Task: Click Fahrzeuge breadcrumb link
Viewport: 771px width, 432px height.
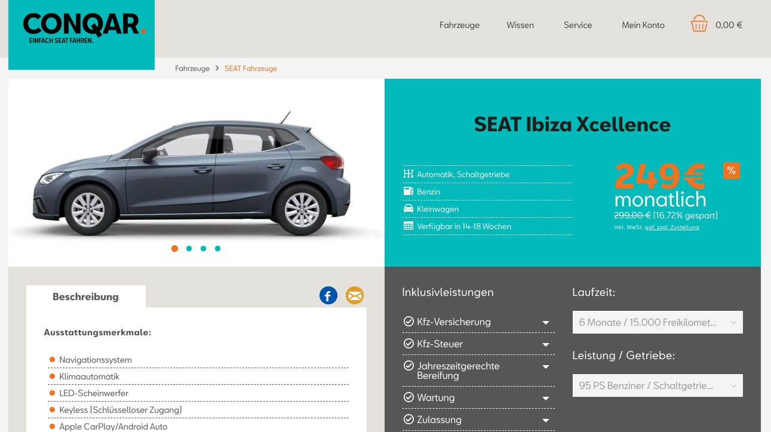Action: point(192,69)
